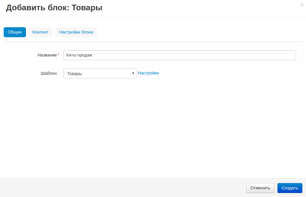This screenshot has width=306, height=197.
Task: Confirm block creation with Создать
Action: (289, 188)
